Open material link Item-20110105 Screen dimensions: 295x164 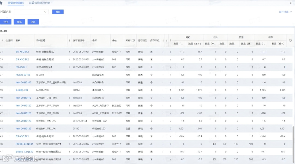(23, 82)
